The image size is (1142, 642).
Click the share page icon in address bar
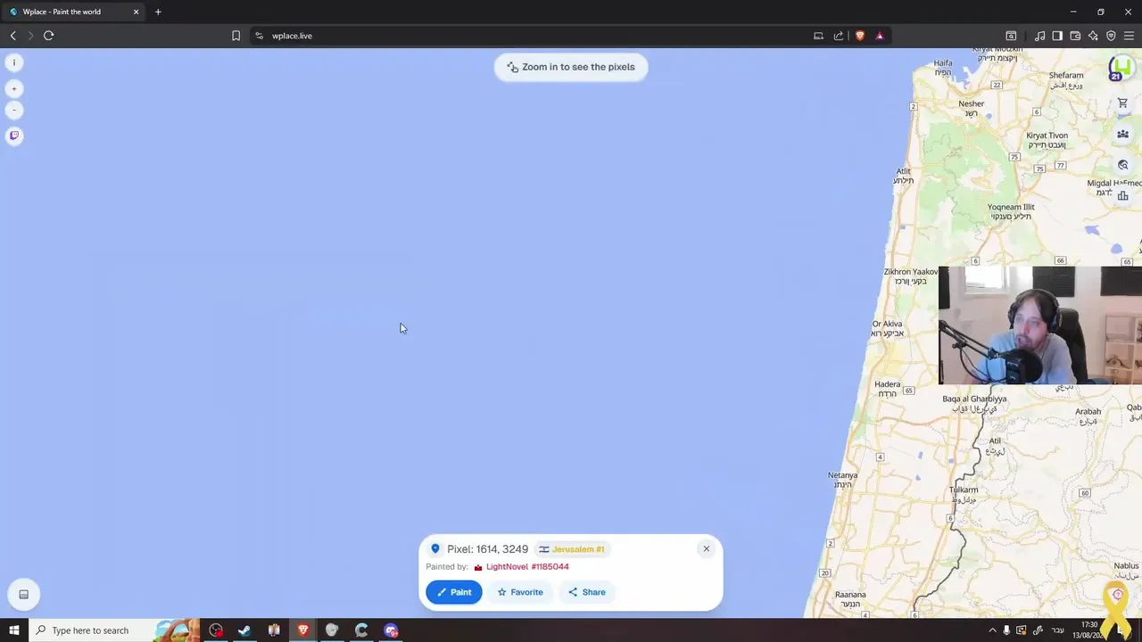coord(839,36)
